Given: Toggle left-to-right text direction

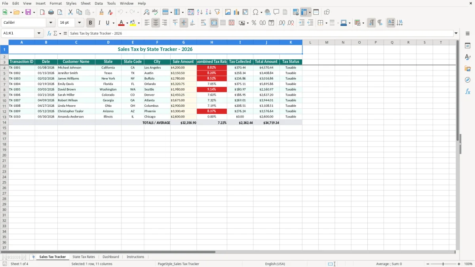Looking at the screenshot, I should coord(371,23).
